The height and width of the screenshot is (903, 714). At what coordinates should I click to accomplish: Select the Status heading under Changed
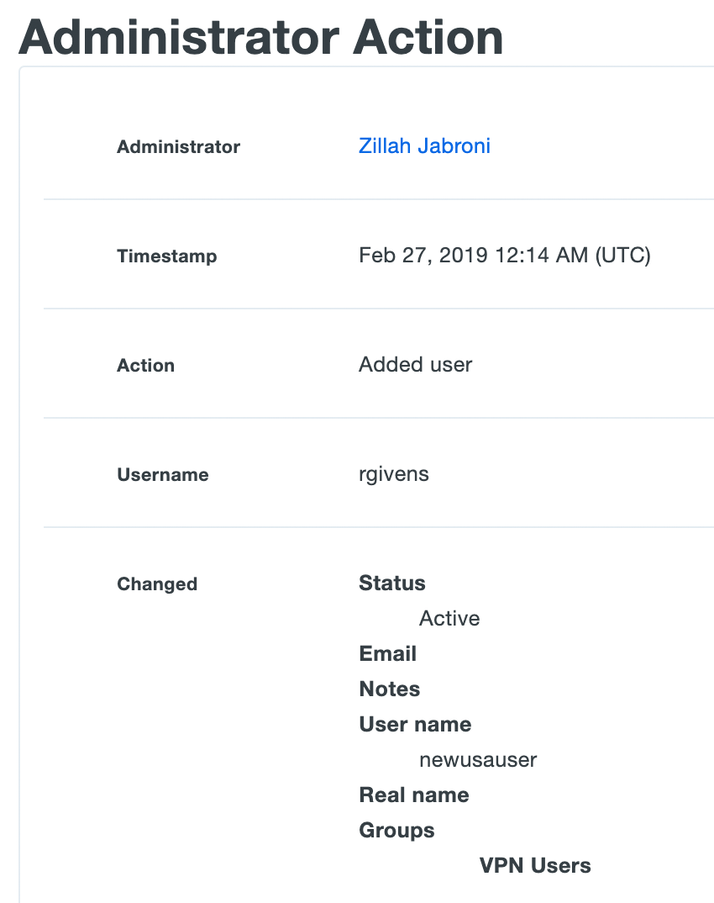391,583
